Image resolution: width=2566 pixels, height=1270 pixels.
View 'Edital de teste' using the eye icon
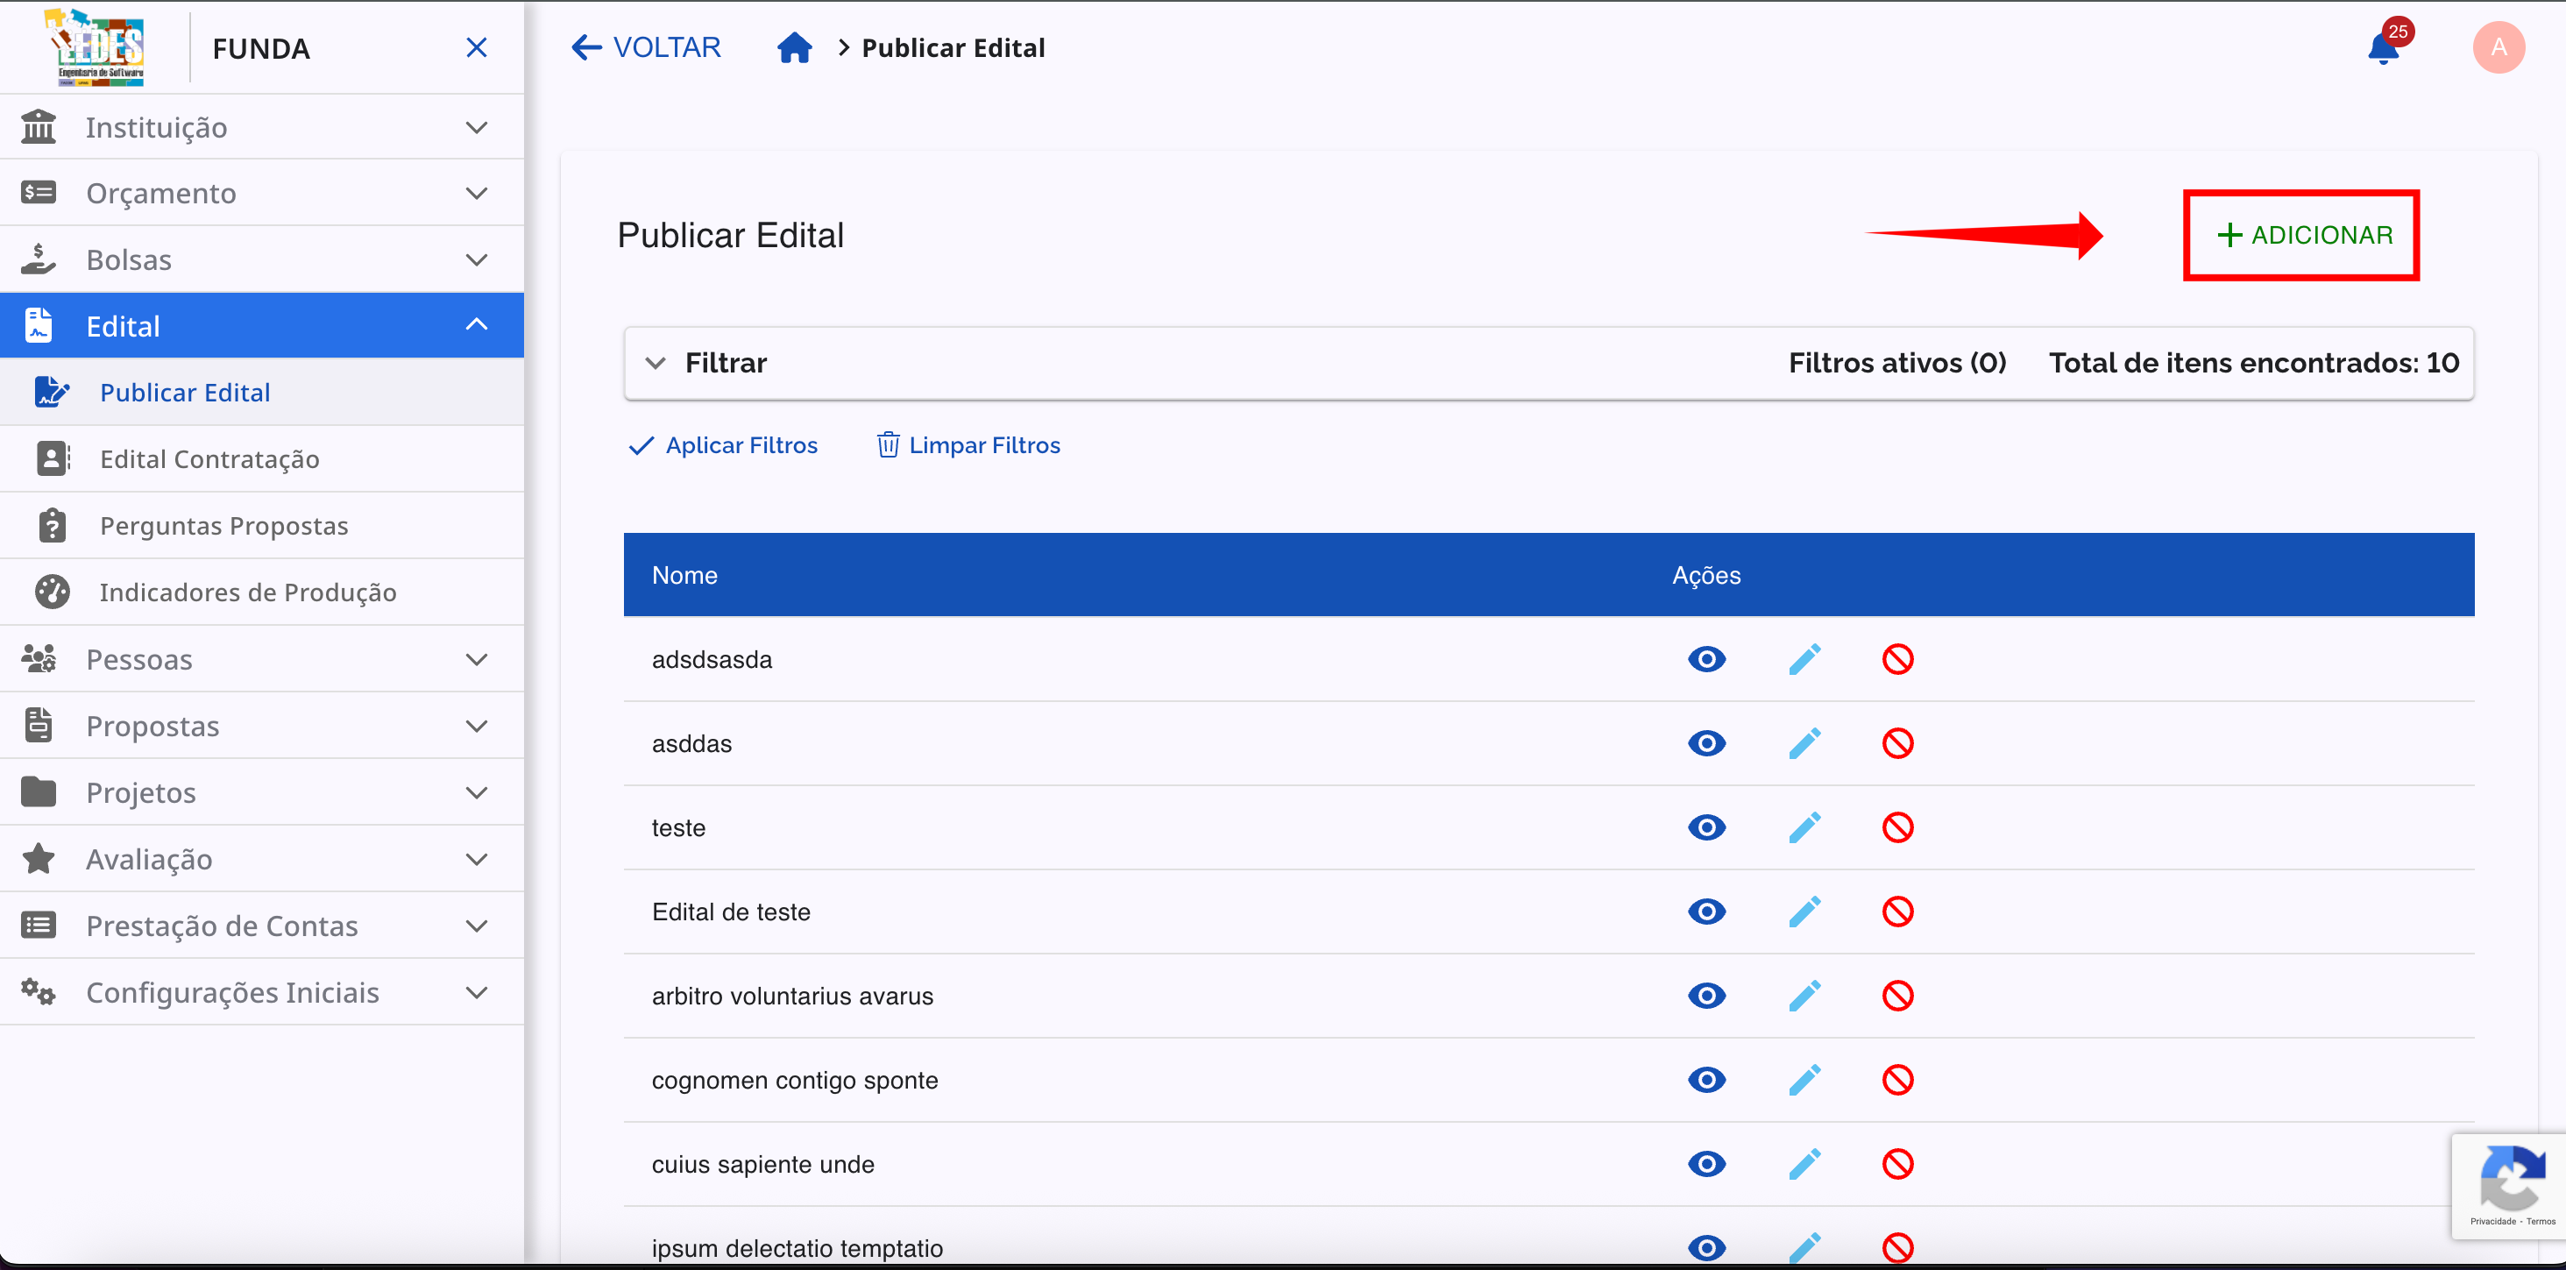1706,912
